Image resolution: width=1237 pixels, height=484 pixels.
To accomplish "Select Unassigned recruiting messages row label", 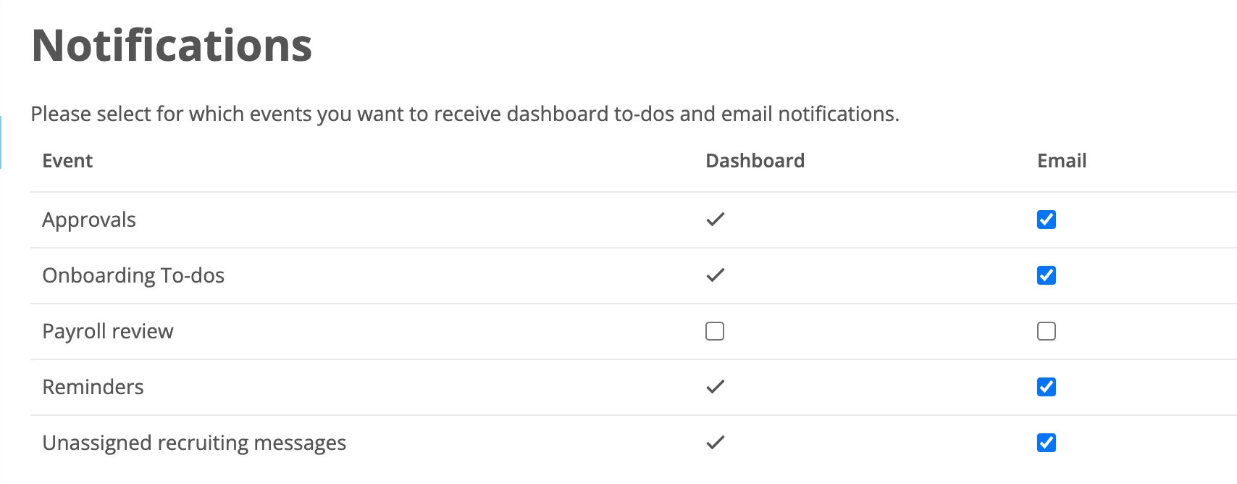I will (x=194, y=443).
